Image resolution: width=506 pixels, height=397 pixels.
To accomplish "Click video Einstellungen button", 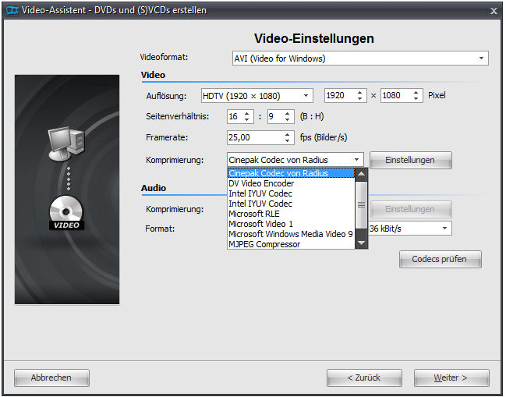I will click(410, 160).
